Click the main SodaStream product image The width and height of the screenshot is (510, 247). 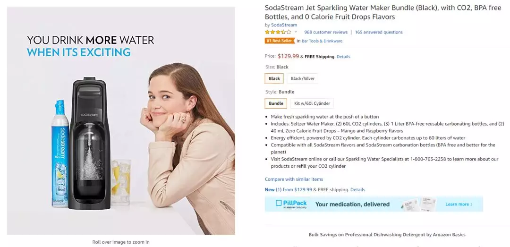pos(121,121)
